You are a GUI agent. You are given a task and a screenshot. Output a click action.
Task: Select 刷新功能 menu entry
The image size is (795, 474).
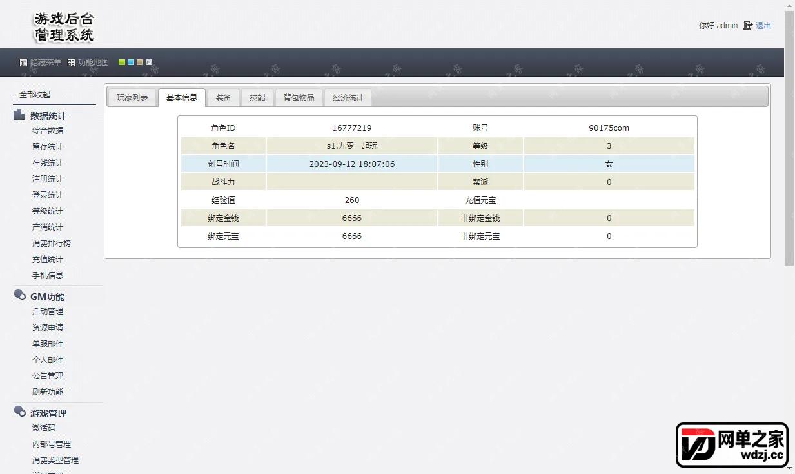coord(48,392)
